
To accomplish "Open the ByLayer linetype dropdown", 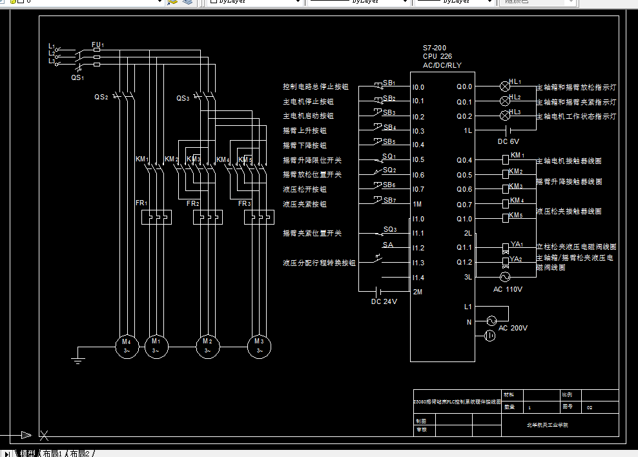I will point(358,2).
